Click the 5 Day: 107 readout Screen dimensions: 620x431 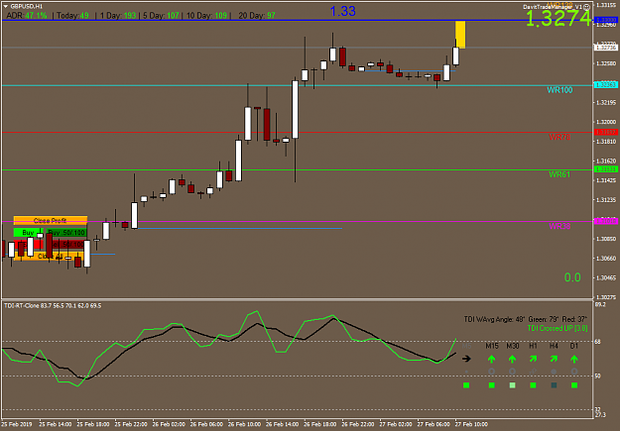(161, 16)
